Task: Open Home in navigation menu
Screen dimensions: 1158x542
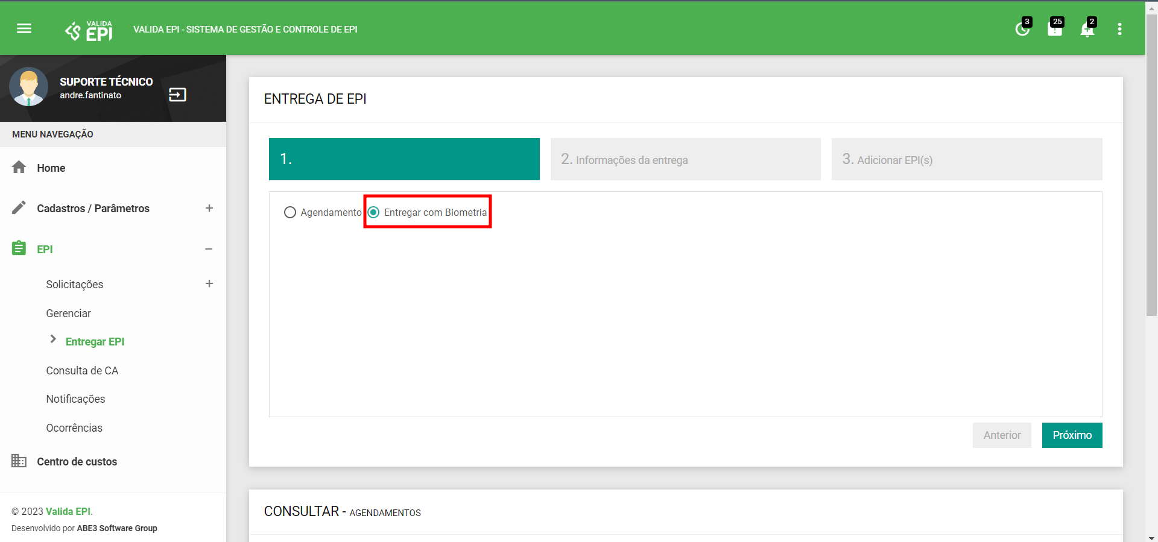Action: click(x=51, y=168)
